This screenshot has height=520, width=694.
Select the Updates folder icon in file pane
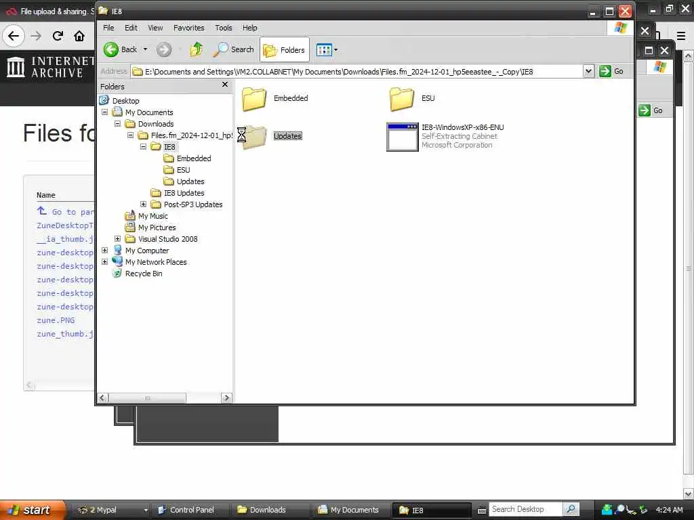pos(254,137)
